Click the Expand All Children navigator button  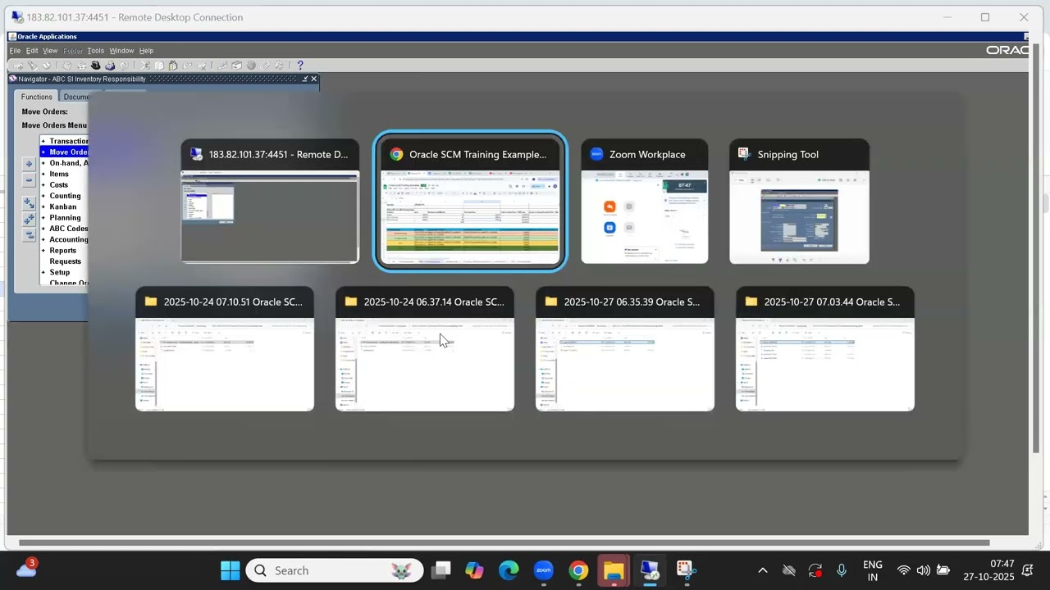[29, 203]
